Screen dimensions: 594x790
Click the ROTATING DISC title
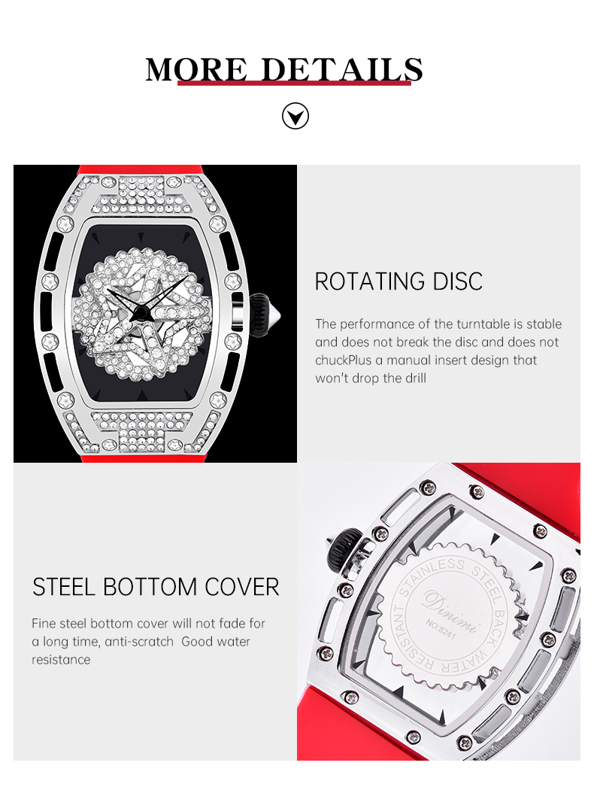coord(399,281)
